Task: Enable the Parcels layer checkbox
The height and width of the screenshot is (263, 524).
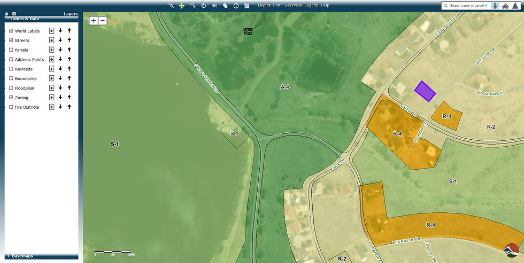Action: click(x=11, y=50)
